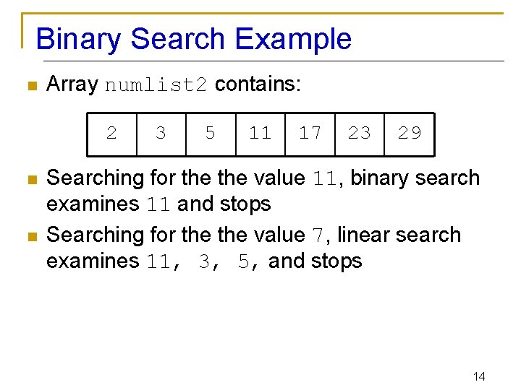The width and height of the screenshot is (521, 390).
Task: Select the array cell containing 3
Action: [x=161, y=134]
